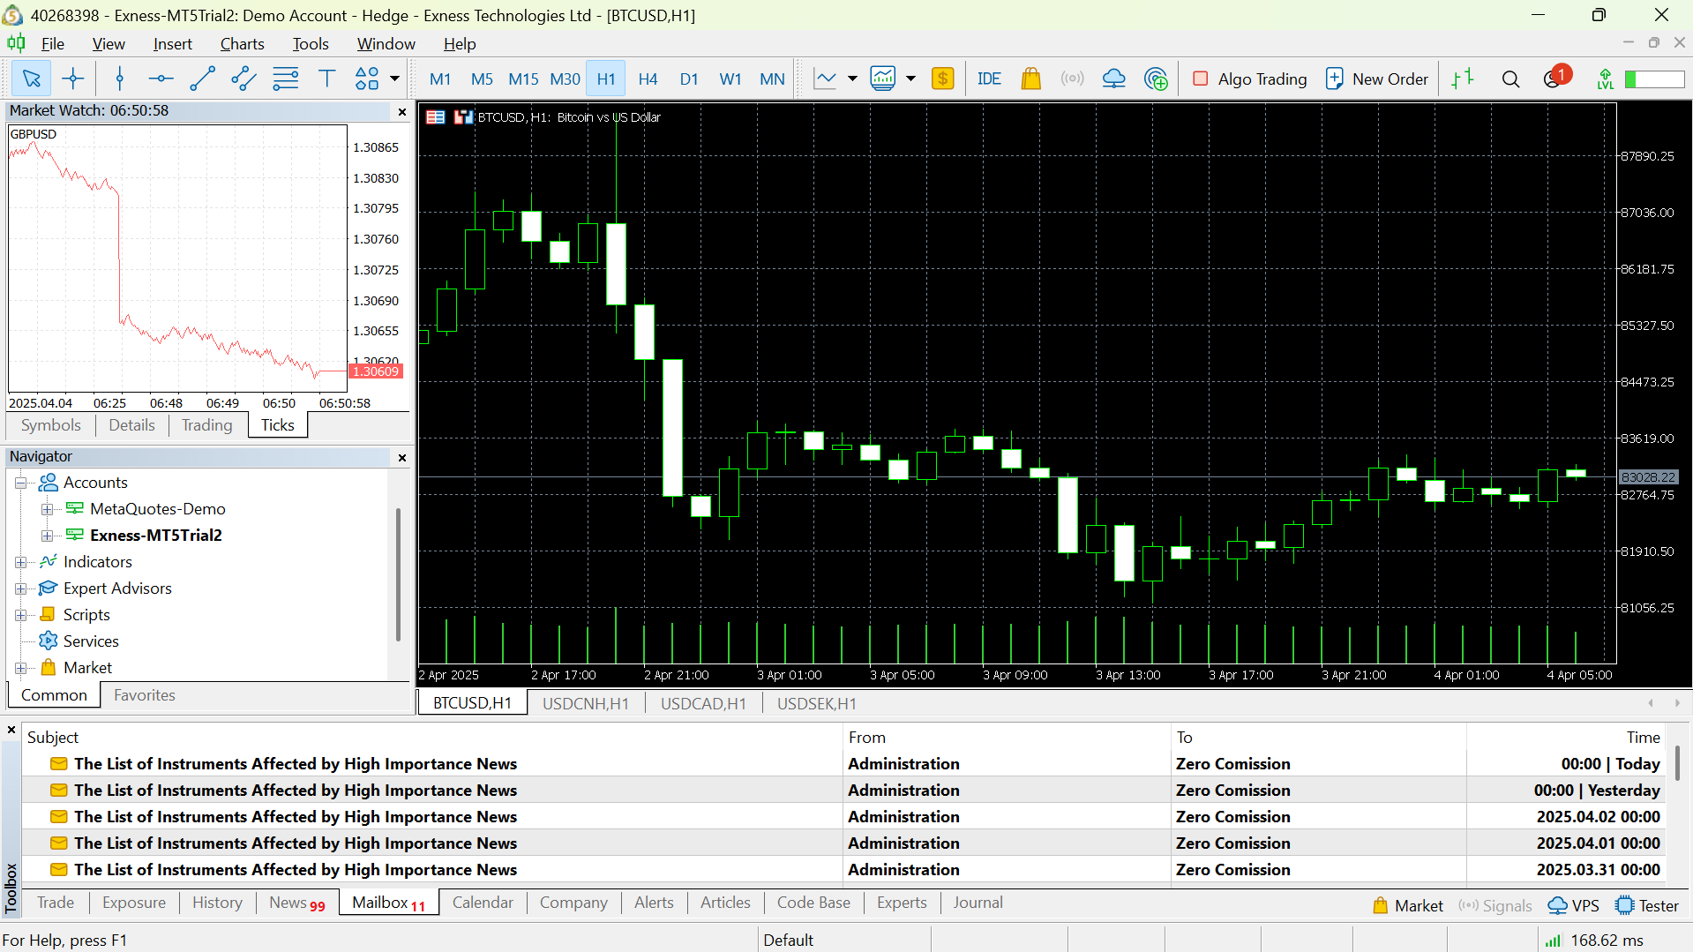Open the chart type line icon
This screenshot has width=1693, height=952.
(x=825, y=79)
